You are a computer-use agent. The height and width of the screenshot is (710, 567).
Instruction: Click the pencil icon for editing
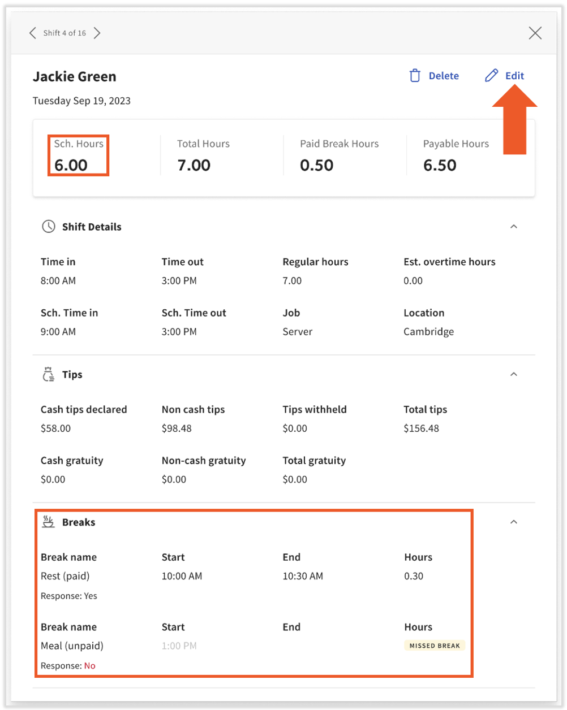[x=491, y=76]
